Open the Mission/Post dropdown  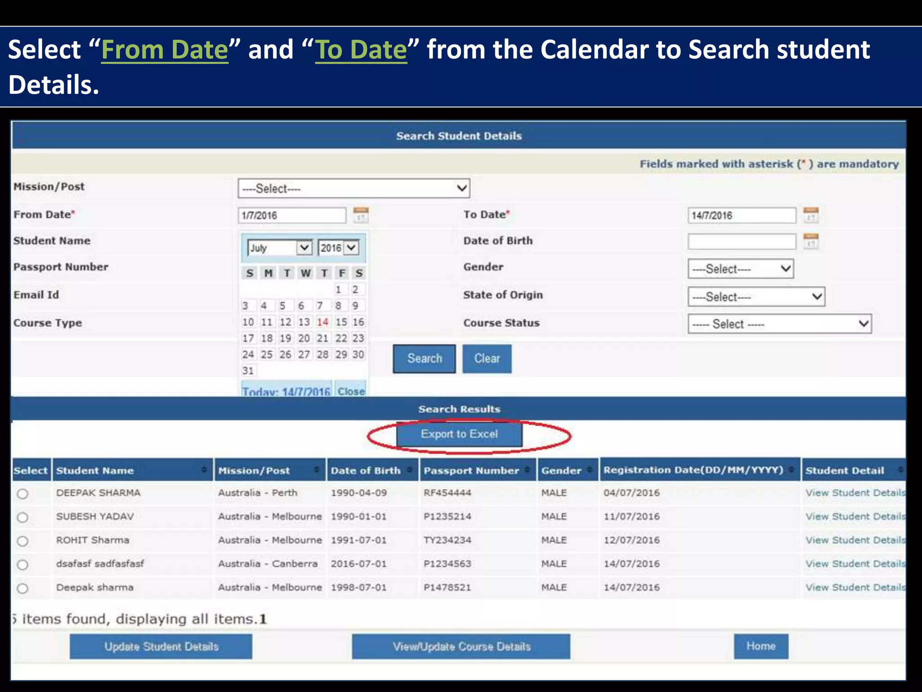pyautogui.click(x=354, y=188)
